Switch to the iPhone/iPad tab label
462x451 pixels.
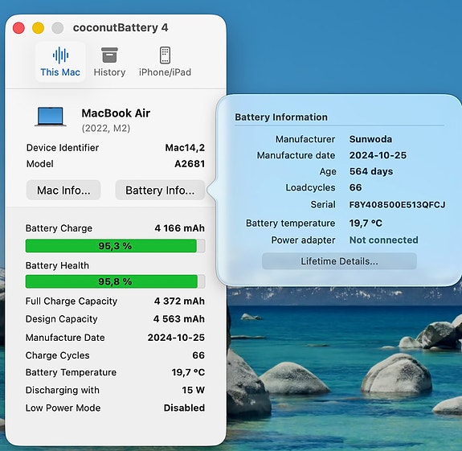[x=165, y=72]
